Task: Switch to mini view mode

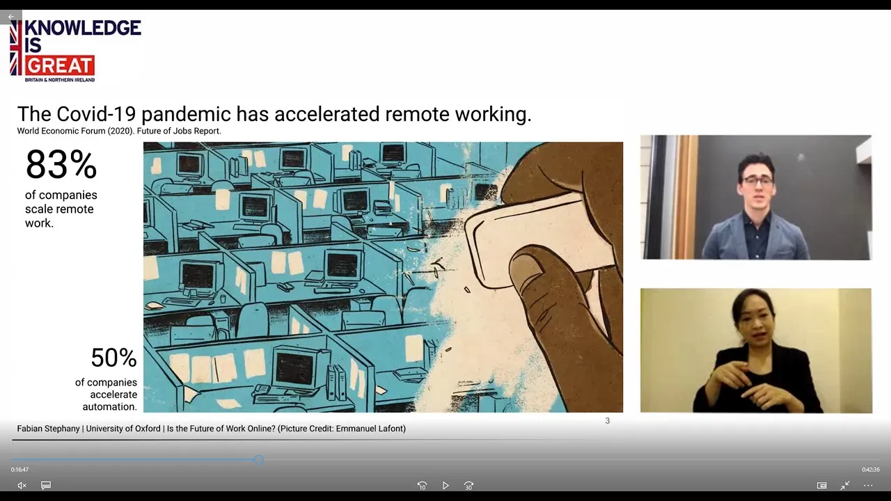Action: point(821,485)
